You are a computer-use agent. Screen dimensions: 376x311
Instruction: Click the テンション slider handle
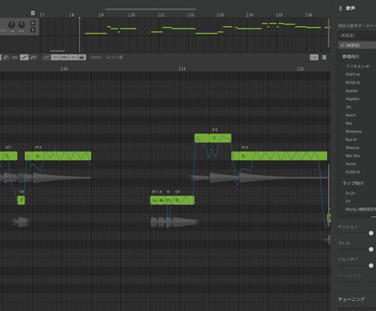pyautogui.click(x=371, y=233)
